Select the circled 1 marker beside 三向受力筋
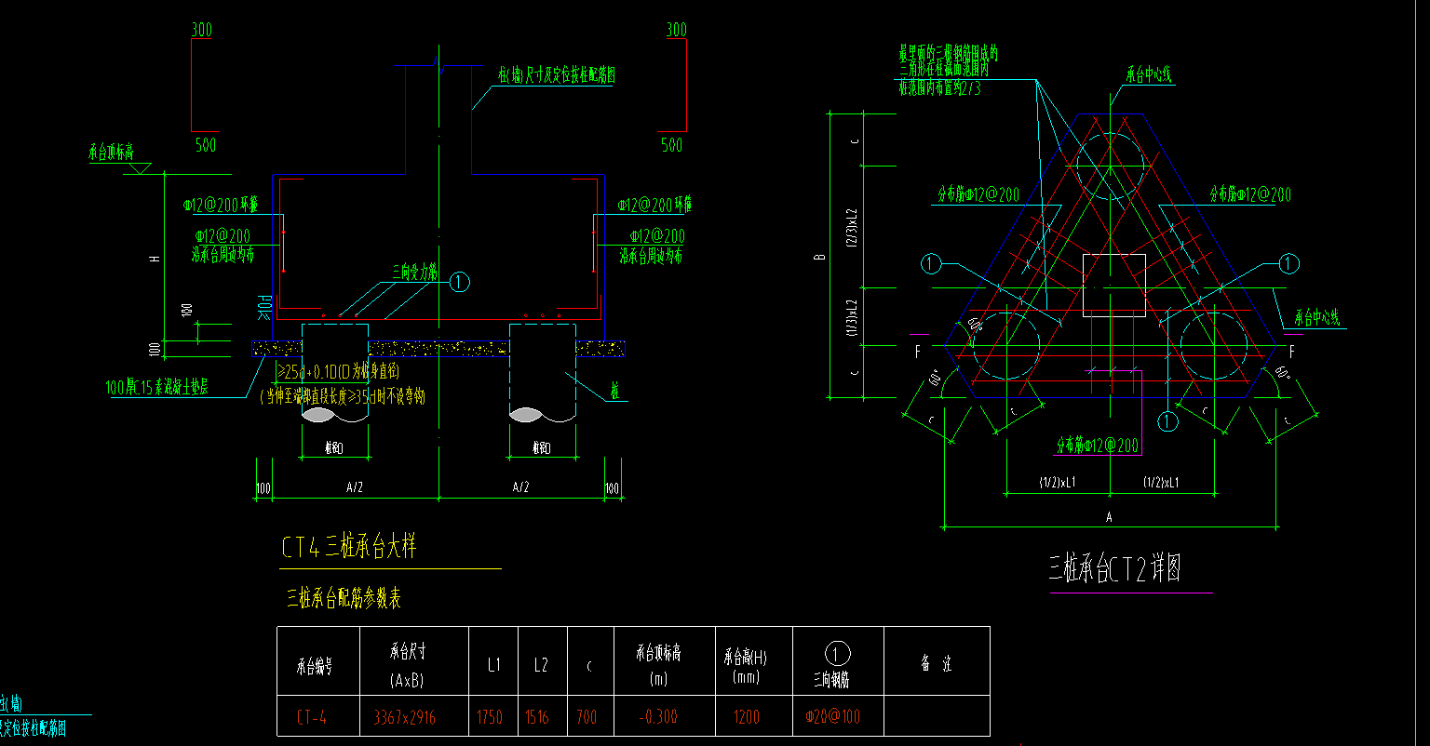Viewport: 1430px width, 746px height. pos(460,282)
